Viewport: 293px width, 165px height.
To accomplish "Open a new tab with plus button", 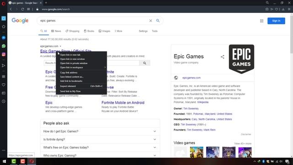I will [x=46, y=3].
